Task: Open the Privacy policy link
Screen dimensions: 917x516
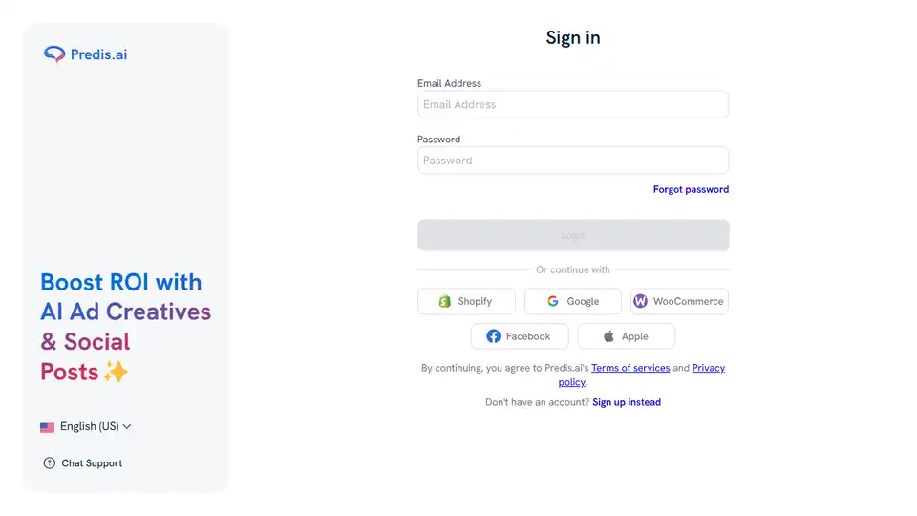Action: pyautogui.click(x=708, y=368)
